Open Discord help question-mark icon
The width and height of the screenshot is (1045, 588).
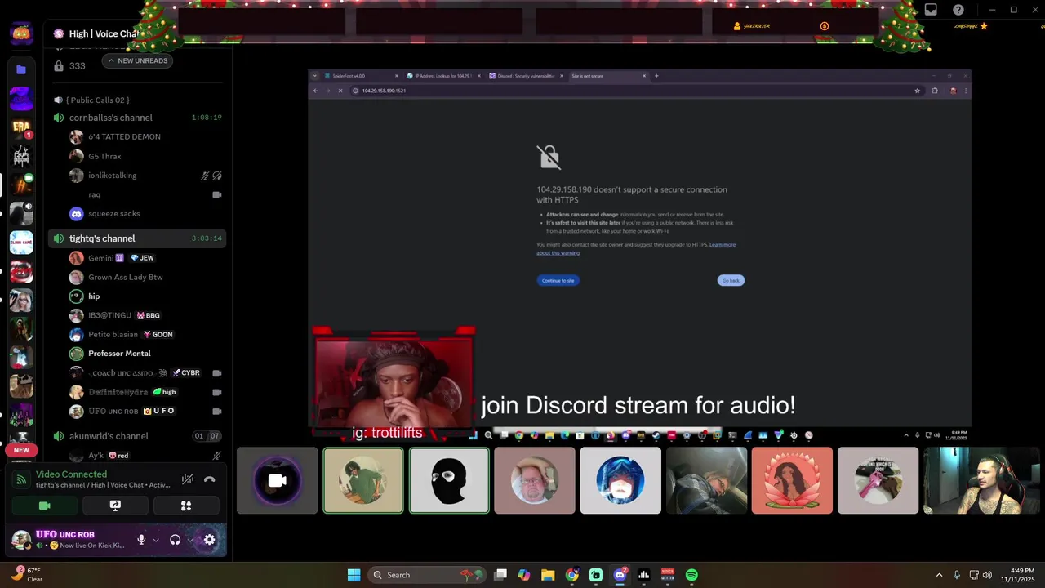958,10
